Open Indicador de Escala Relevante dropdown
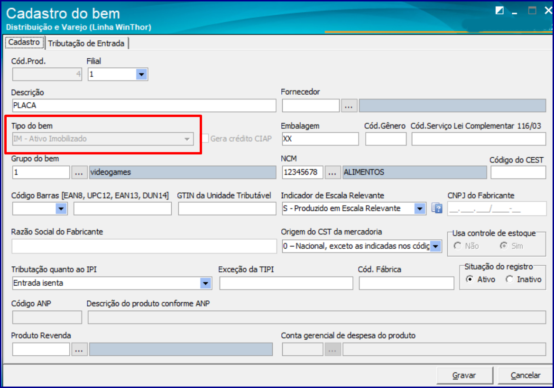Image resolution: width=554 pixels, height=388 pixels. coord(419,208)
